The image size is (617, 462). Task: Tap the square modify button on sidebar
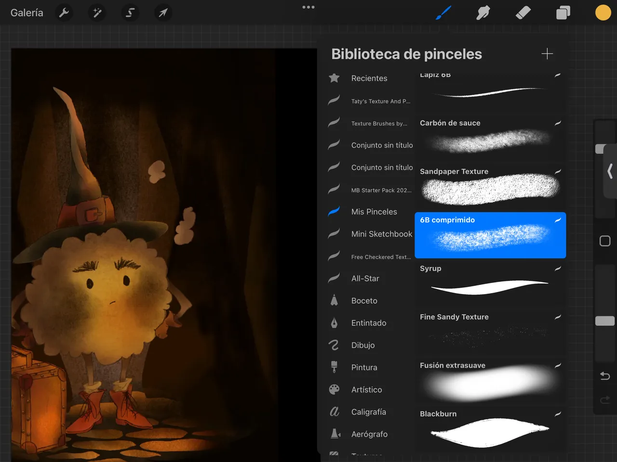click(605, 241)
